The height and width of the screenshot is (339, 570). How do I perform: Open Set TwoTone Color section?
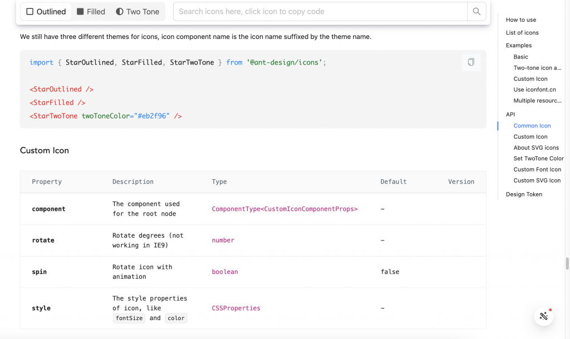(538, 159)
